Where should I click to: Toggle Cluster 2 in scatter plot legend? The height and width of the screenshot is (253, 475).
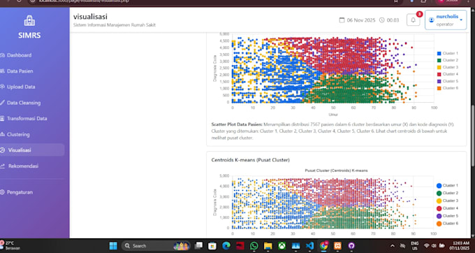pyautogui.click(x=448, y=60)
